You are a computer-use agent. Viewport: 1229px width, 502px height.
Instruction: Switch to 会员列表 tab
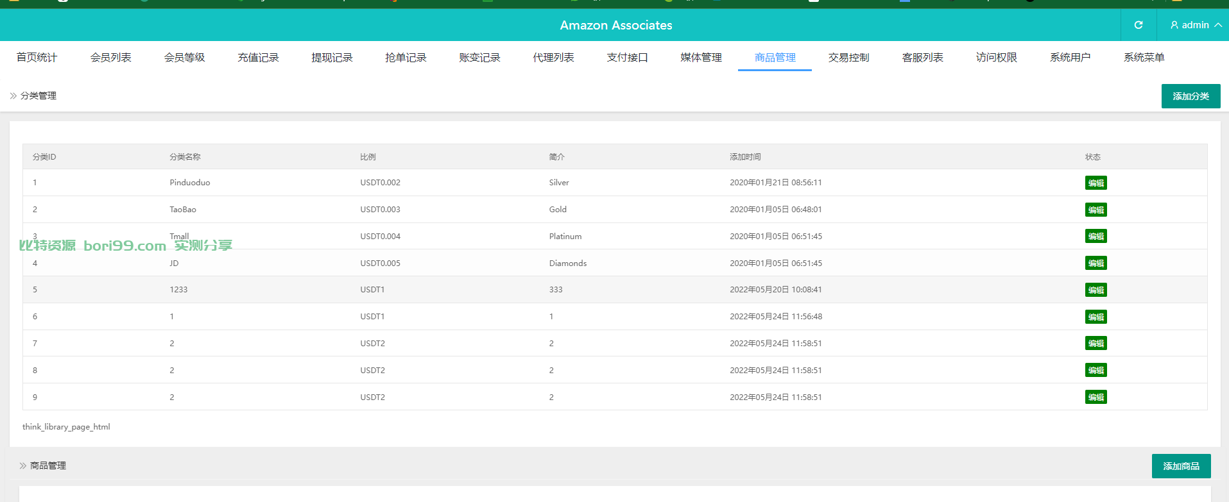(x=110, y=57)
